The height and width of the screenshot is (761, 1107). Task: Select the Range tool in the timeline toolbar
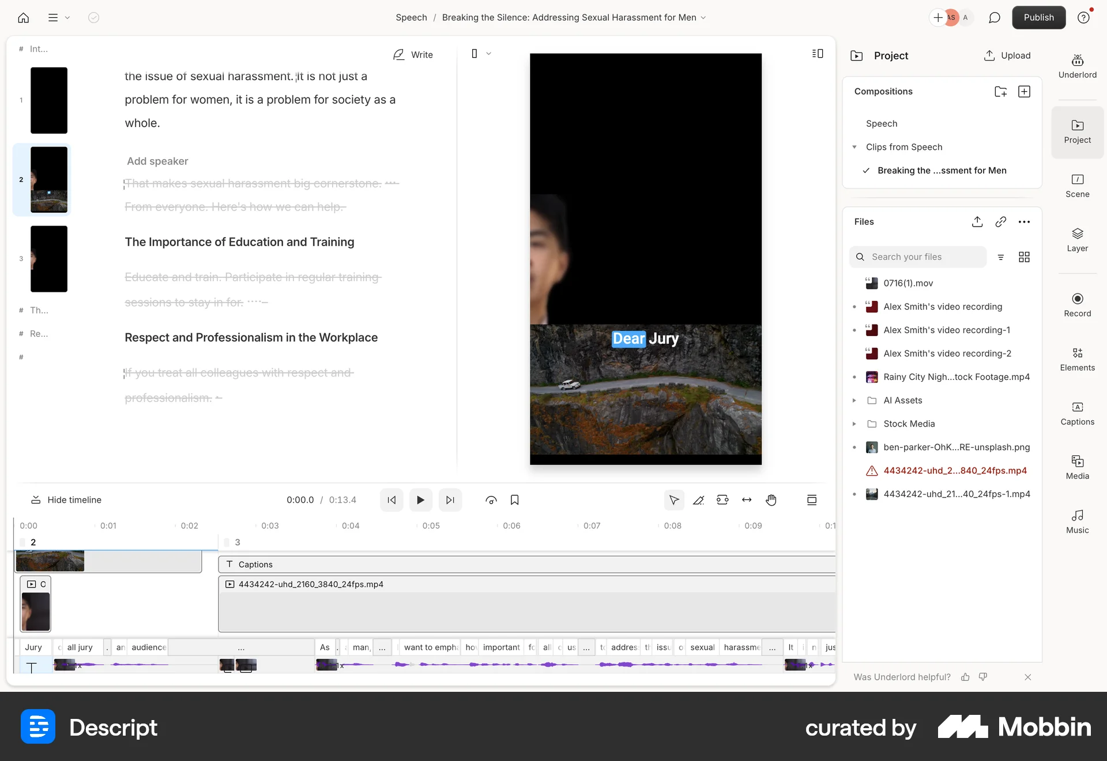[723, 500]
